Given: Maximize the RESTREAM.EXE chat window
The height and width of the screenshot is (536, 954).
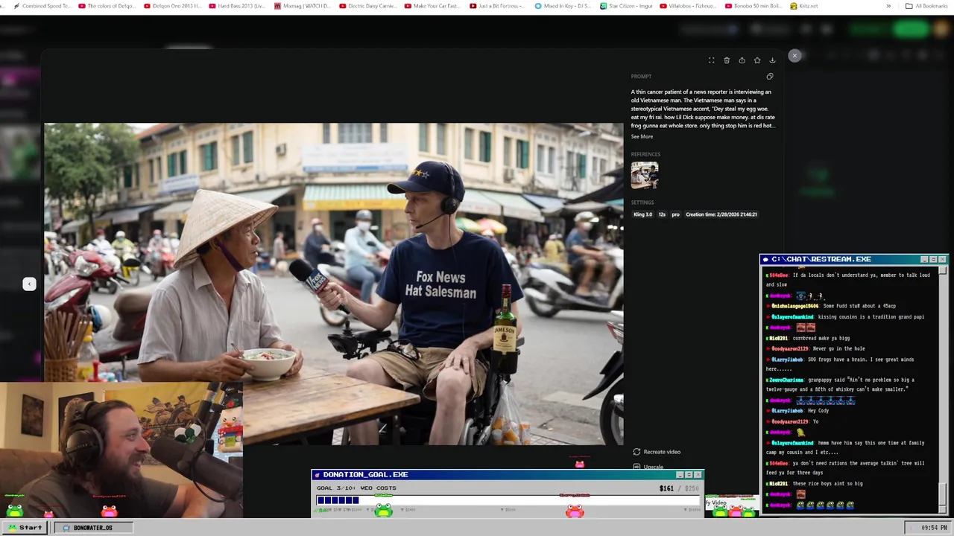Looking at the screenshot, I should pyautogui.click(x=933, y=259).
